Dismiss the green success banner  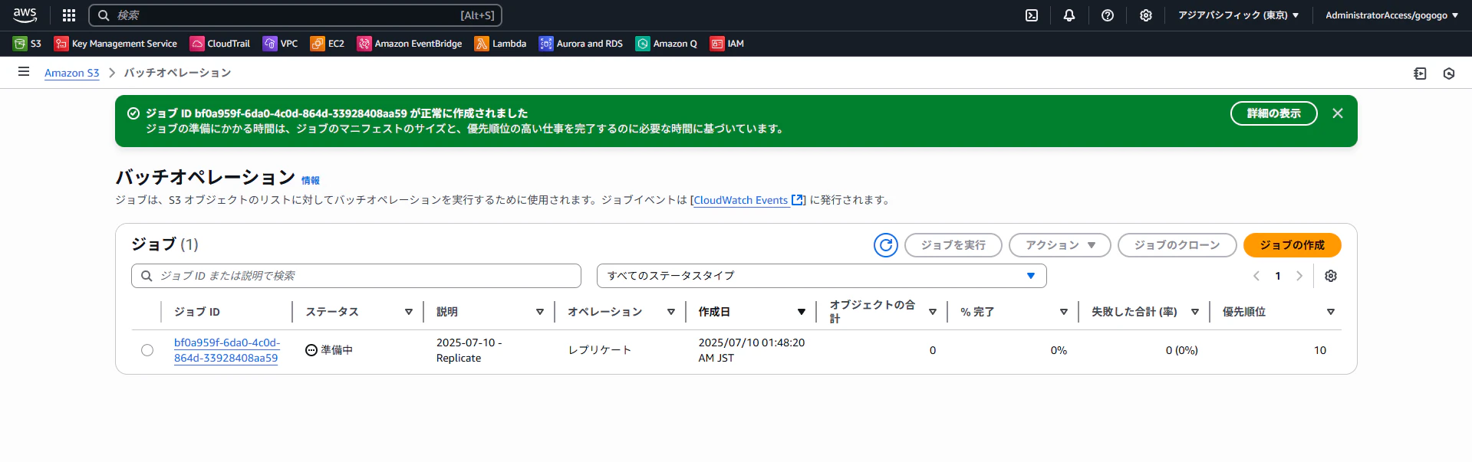point(1338,113)
